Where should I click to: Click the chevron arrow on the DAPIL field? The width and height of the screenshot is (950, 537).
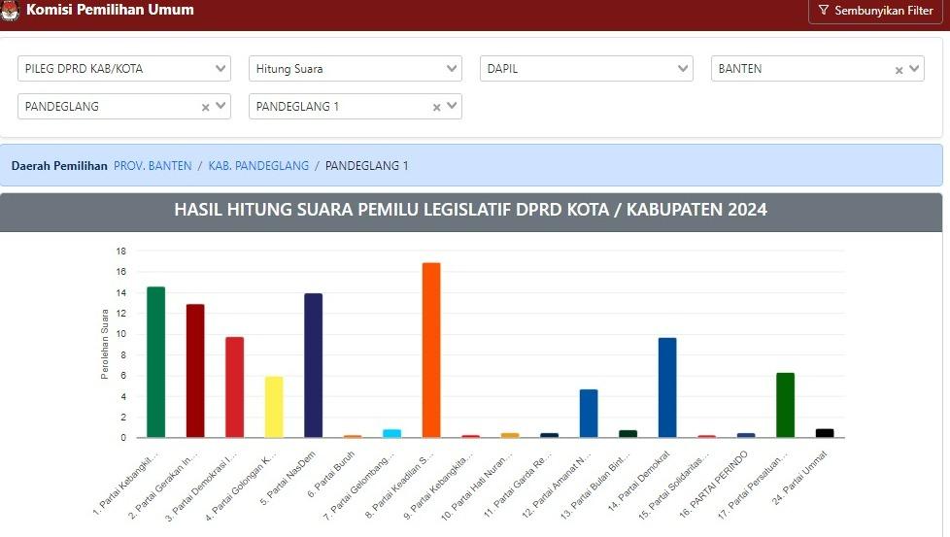[683, 69]
